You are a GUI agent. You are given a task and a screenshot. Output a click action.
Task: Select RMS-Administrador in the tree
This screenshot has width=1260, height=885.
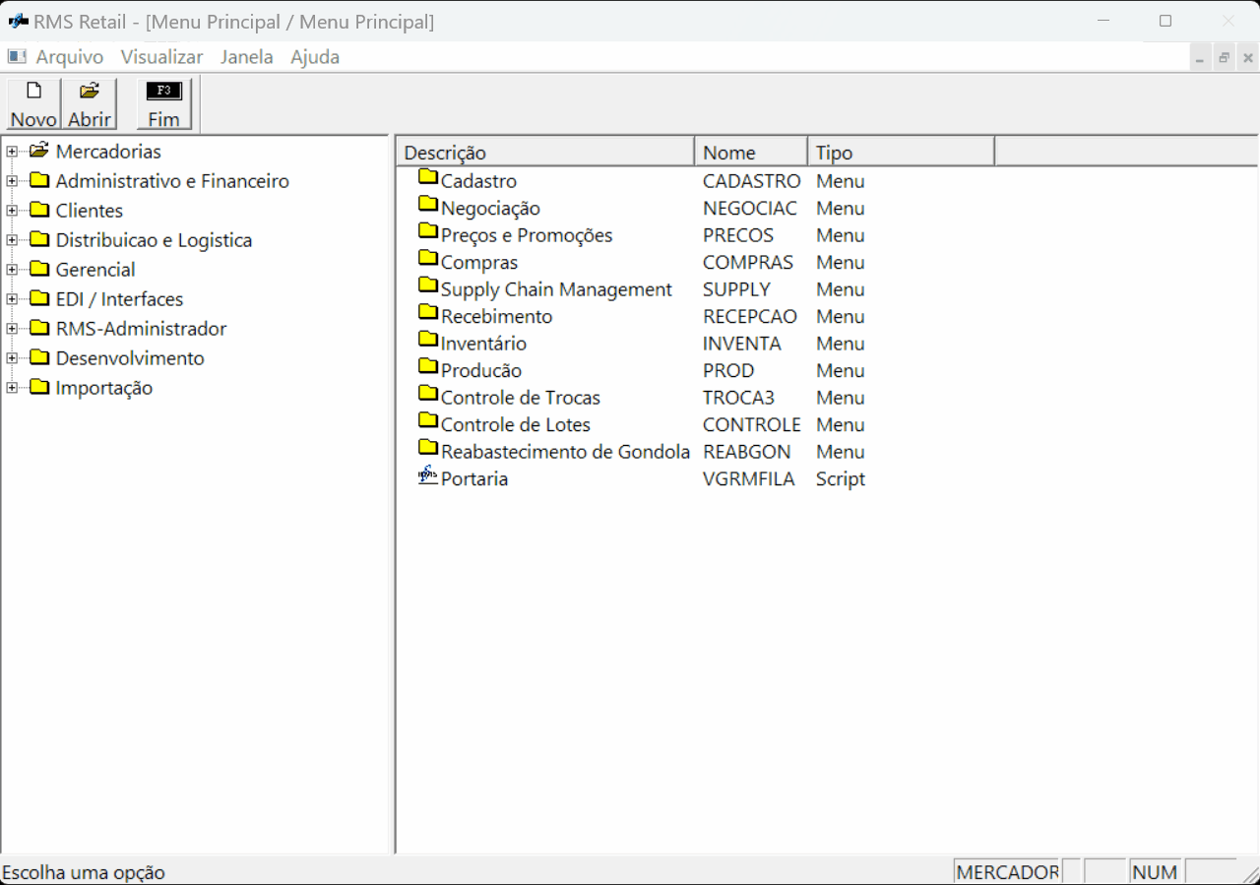pyautogui.click(x=141, y=329)
